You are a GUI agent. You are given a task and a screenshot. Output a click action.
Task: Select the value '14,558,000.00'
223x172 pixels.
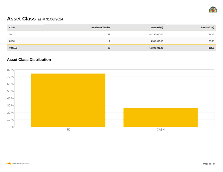(x=156, y=41)
